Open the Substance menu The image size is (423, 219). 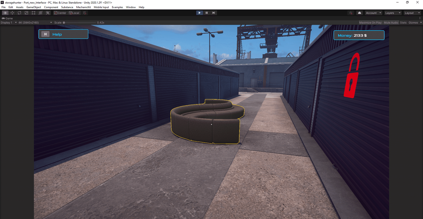point(67,7)
